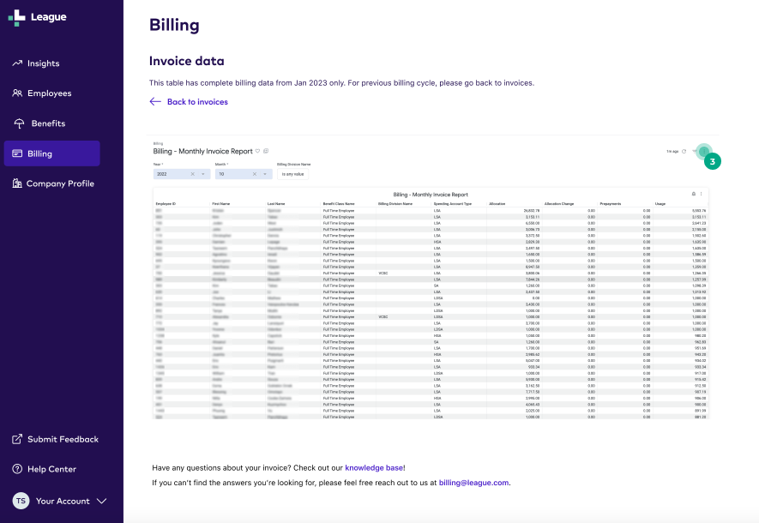Open the knowledge base link
This screenshot has height=523, width=759.
tap(375, 466)
